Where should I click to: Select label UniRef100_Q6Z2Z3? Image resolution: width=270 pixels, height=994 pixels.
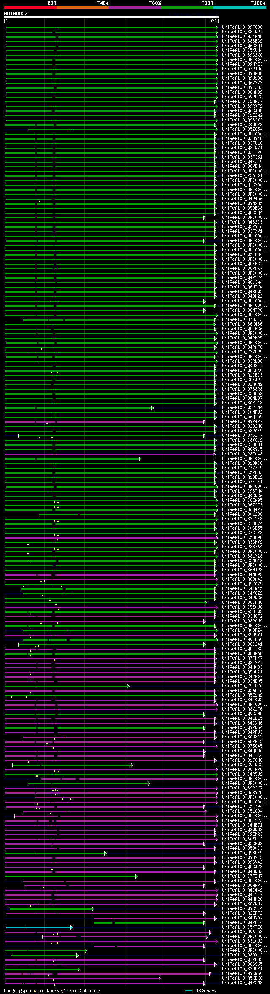click(242, 83)
